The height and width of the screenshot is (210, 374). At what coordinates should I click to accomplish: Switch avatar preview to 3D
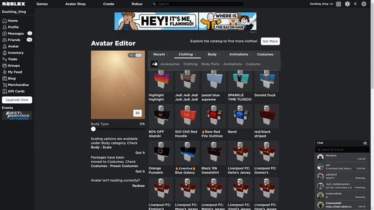tap(137, 113)
